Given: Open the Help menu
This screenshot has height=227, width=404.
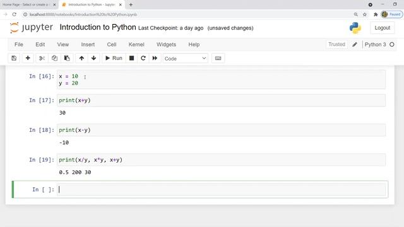Looking at the screenshot, I should pyautogui.click(x=194, y=45).
